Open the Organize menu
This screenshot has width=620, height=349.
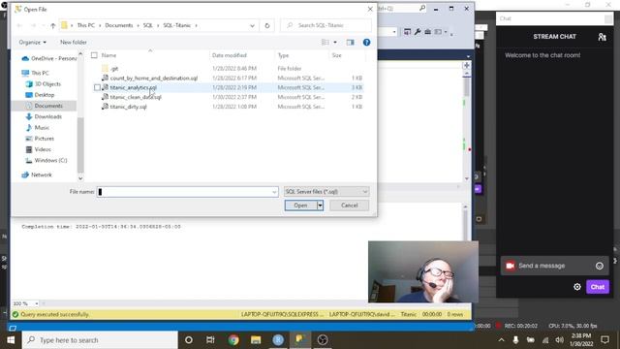tap(32, 42)
